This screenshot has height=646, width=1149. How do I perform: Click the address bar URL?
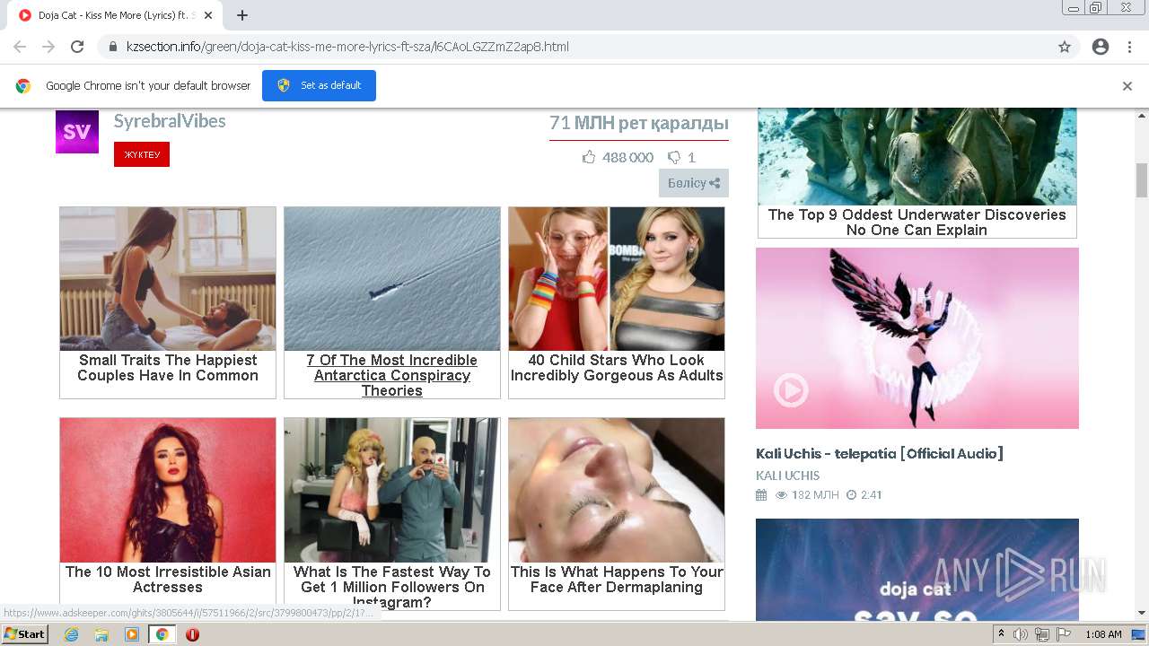(x=347, y=47)
